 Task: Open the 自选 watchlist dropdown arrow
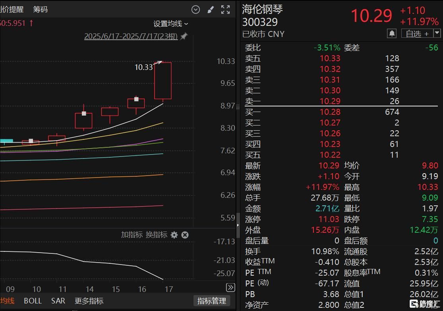click(437, 33)
